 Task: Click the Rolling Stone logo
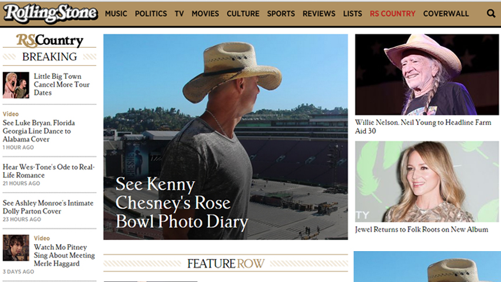coord(51,14)
